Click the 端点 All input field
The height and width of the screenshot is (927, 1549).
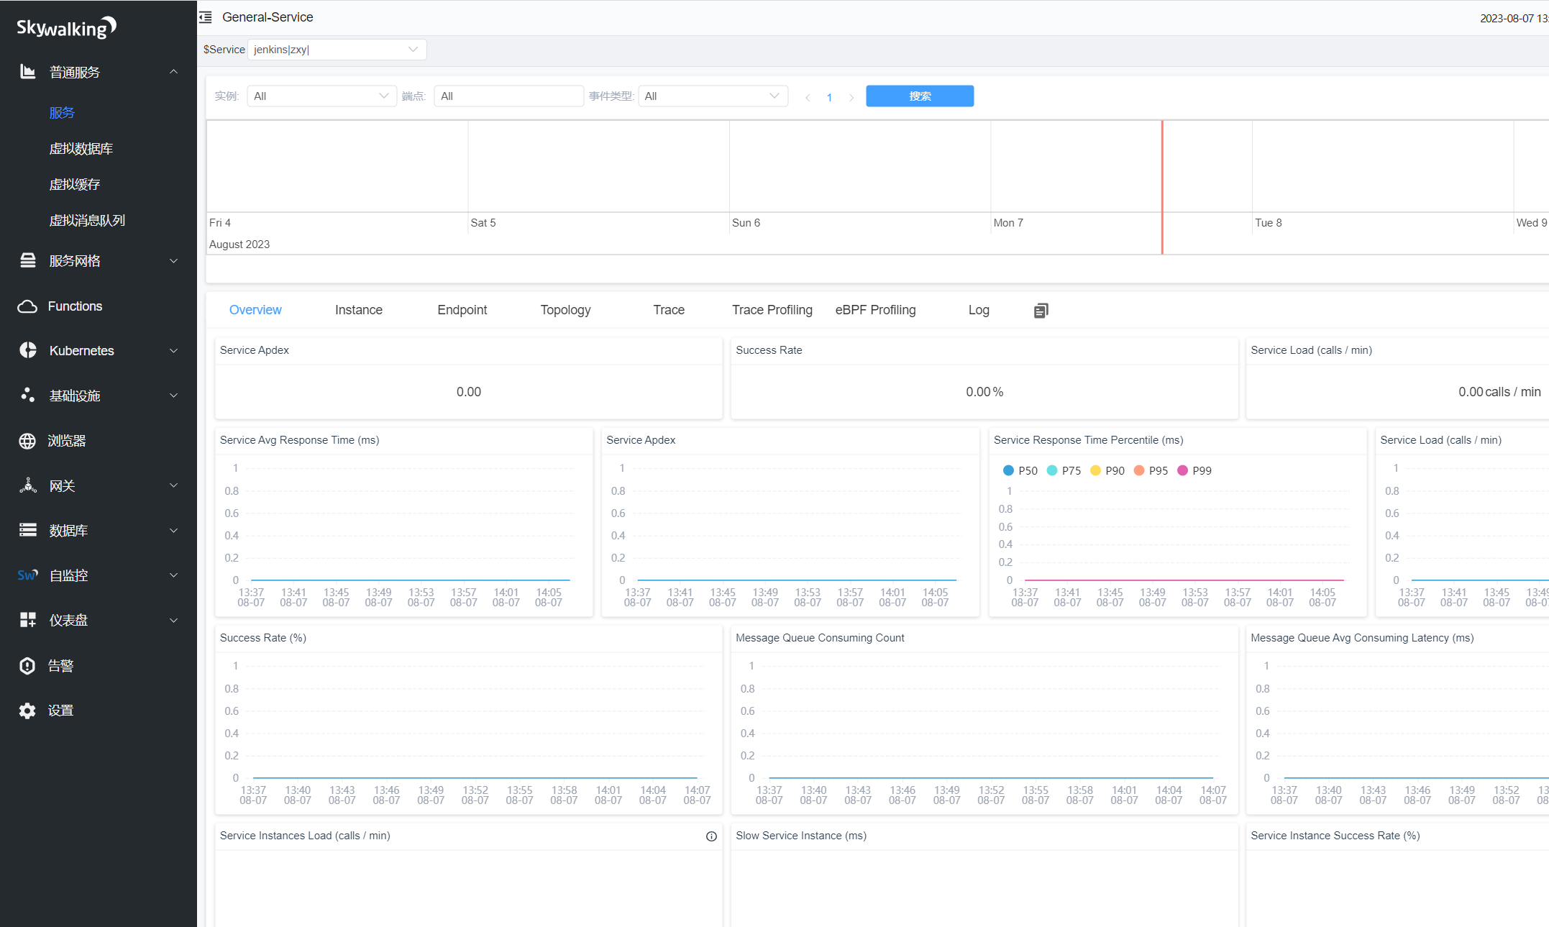(x=508, y=96)
